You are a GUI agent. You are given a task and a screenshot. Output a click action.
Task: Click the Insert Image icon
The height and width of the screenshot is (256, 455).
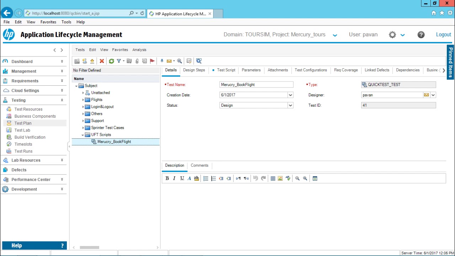(280, 178)
